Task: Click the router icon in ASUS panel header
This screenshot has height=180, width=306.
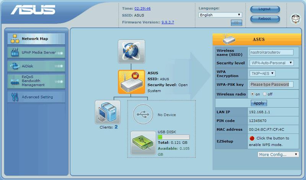Action: tap(229, 39)
